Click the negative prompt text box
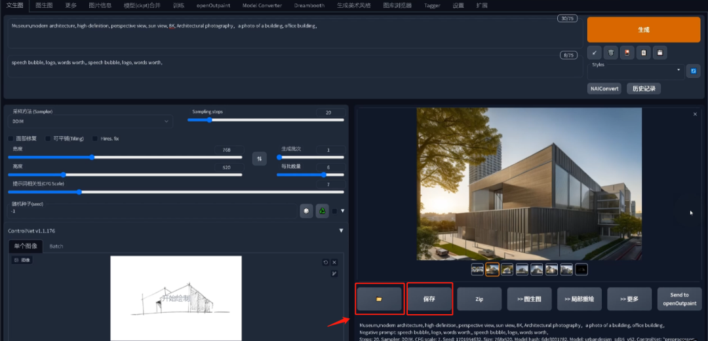The height and width of the screenshot is (341, 708). [x=295, y=66]
